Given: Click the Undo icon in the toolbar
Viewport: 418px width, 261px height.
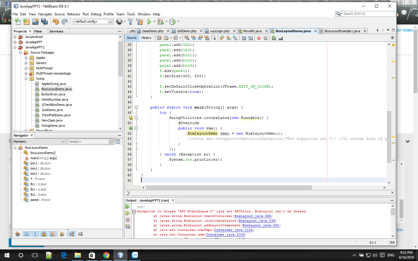Looking at the screenshot, I should point(55,21).
